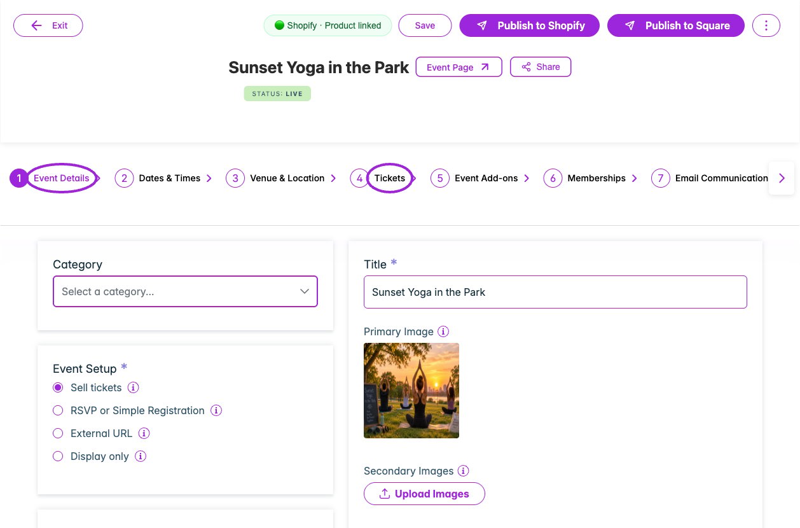Screen dimensions: 800x528
Task: Show info for Sell tickets option
Action: click(133, 387)
